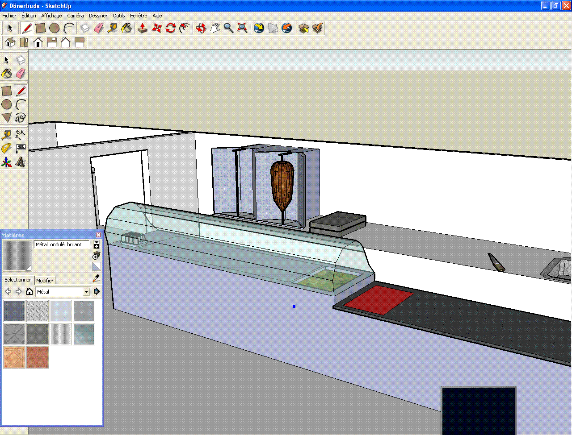Select the Axes tool
This screenshot has height=435, width=572.
coord(6,162)
